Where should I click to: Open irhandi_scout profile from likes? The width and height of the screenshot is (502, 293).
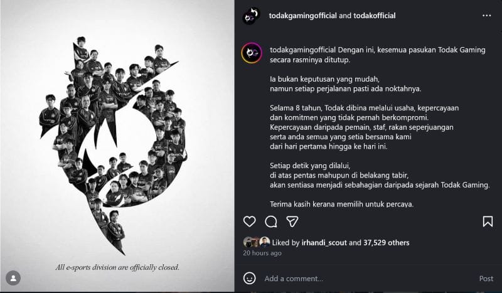tap(319, 243)
